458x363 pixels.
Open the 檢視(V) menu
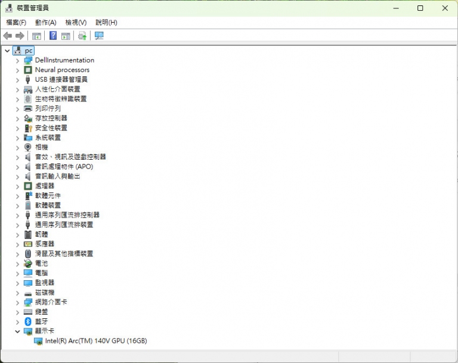(x=76, y=23)
